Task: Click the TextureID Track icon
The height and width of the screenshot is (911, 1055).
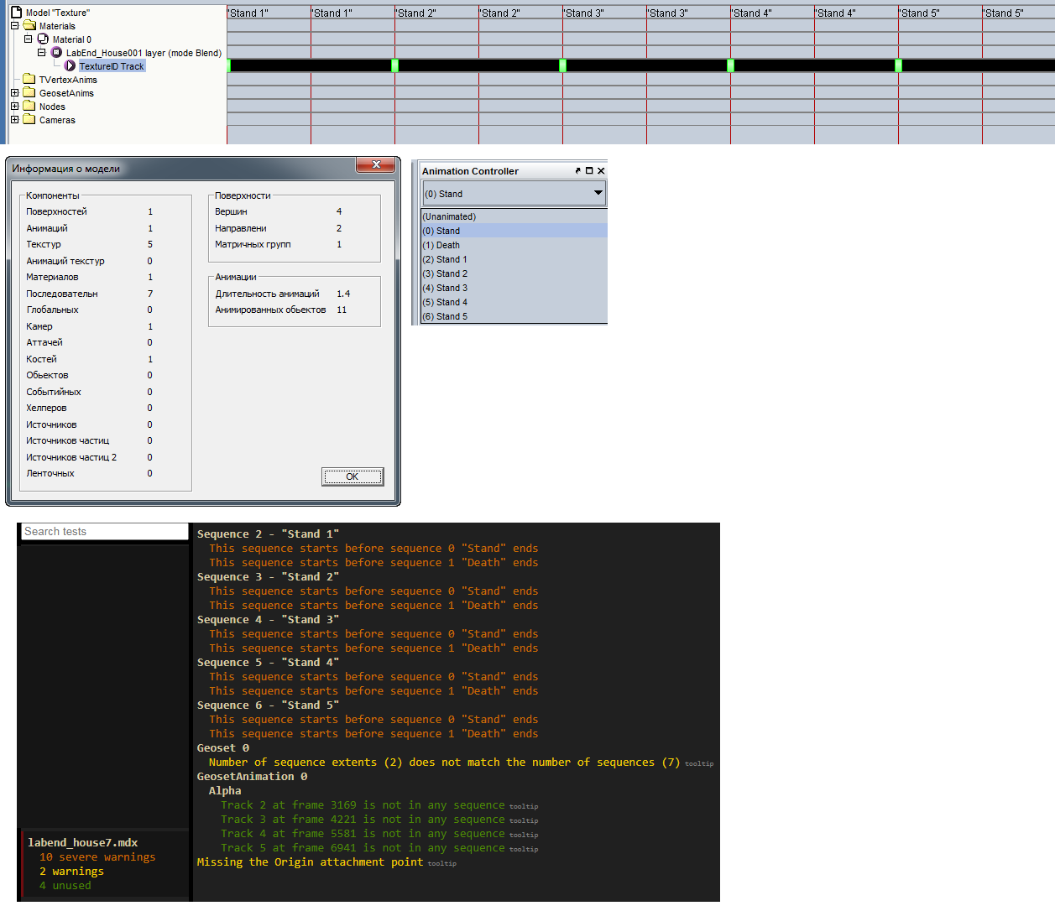Action: [71, 66]
